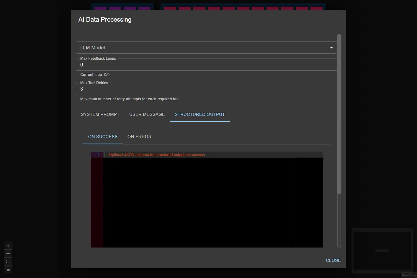The height and width of the screenshot is (278, 417).
Task: Click line number 1 in editor gutter
Action: pyautogui.click(x=98, y=155)
